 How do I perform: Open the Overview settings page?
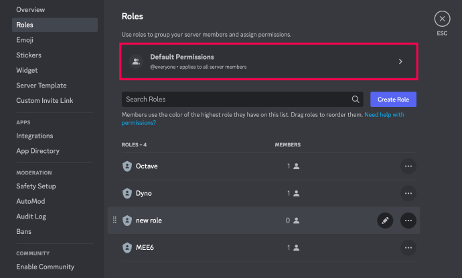tap(31, 10)
